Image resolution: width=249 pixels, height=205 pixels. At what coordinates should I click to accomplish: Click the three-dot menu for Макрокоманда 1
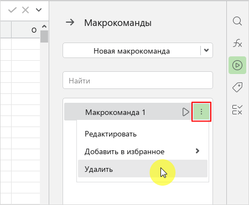point(201,112)
